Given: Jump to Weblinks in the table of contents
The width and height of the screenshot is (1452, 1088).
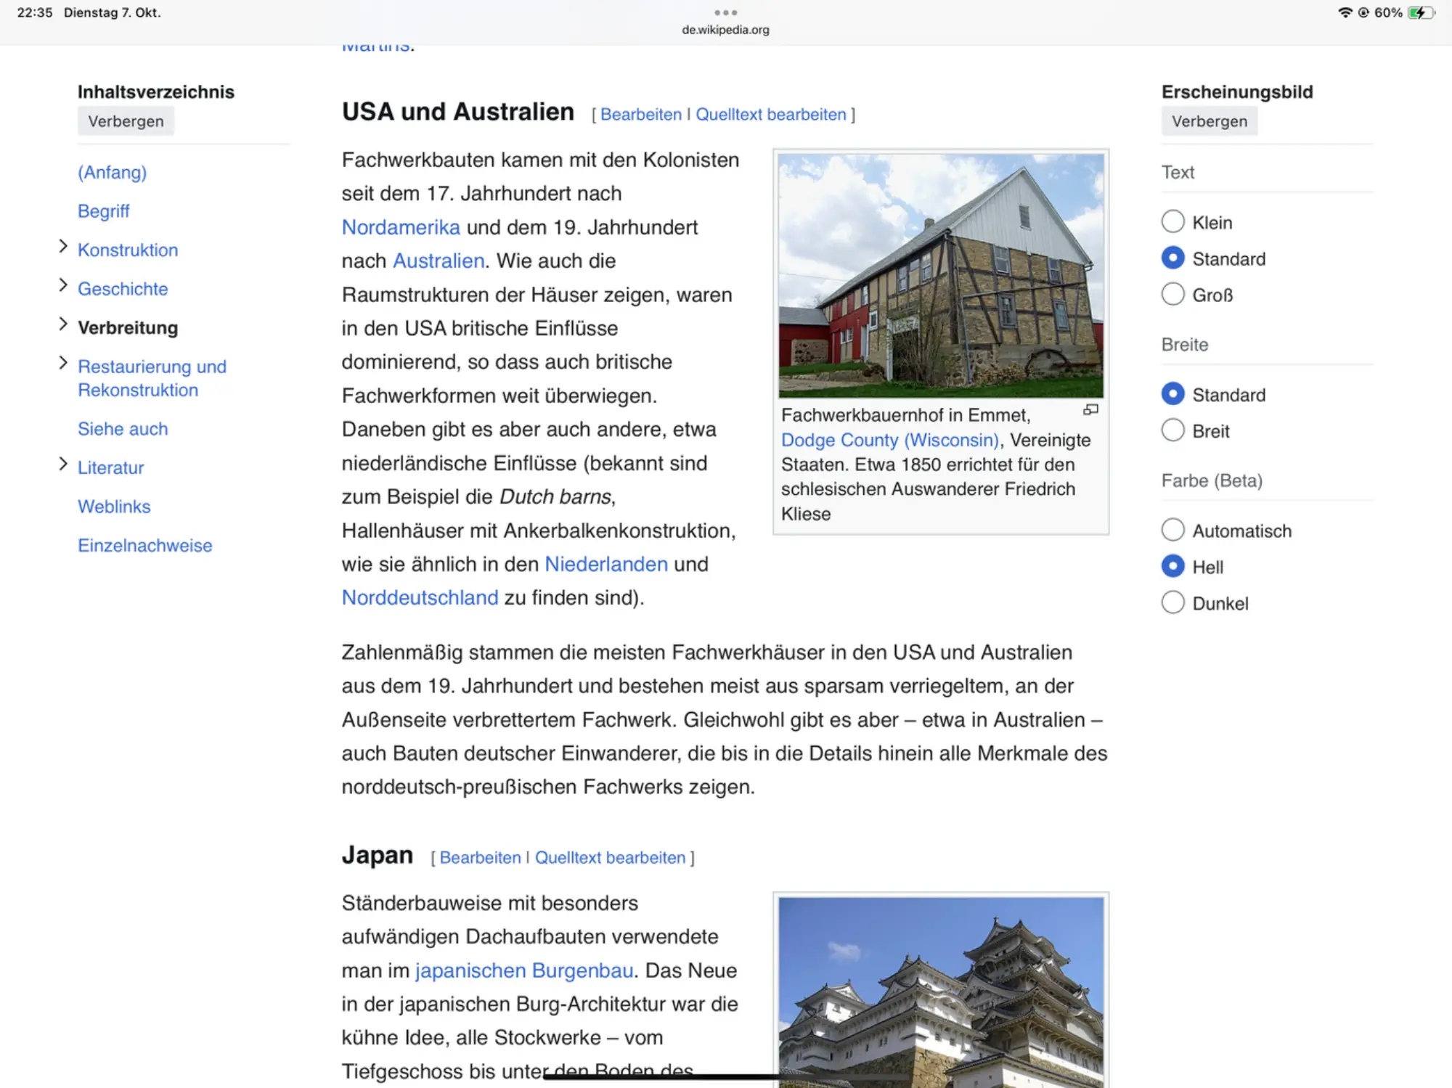Looking at the screenshot, I should (114, 507).
